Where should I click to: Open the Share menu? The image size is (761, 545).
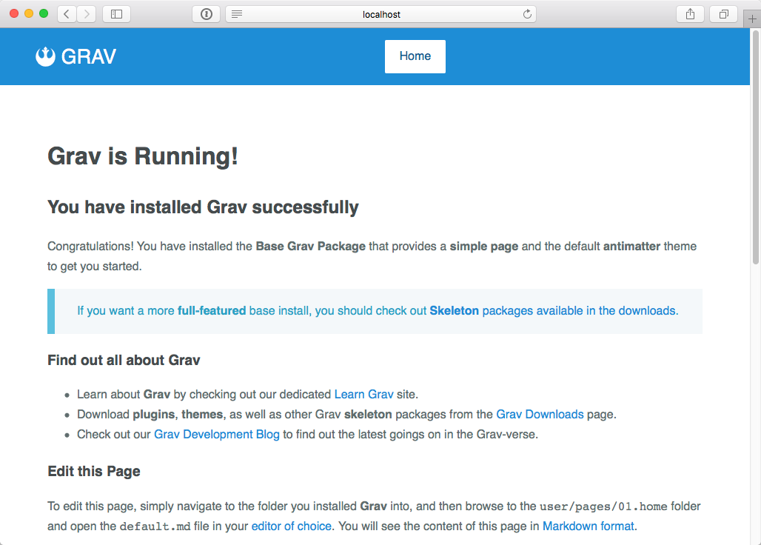click(x=690, y=14)
